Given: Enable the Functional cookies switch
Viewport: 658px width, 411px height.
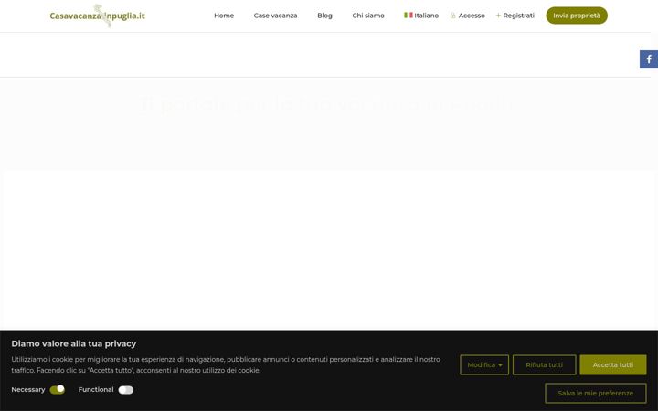Looking at the screenshot, I should click(x=125, y=390).
